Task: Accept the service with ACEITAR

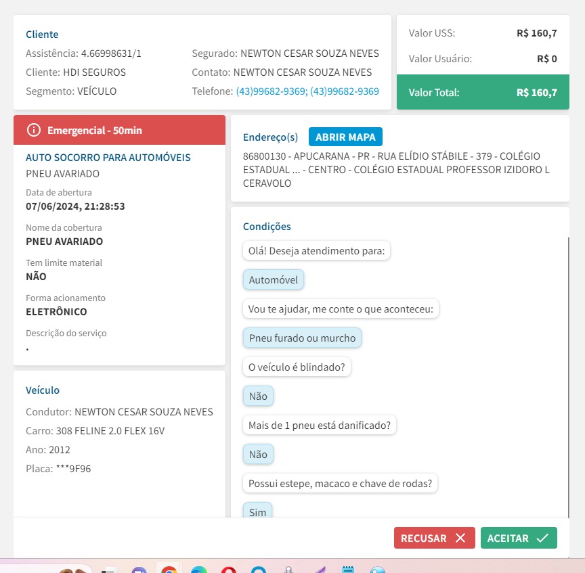Action: (x=519, y=538)
